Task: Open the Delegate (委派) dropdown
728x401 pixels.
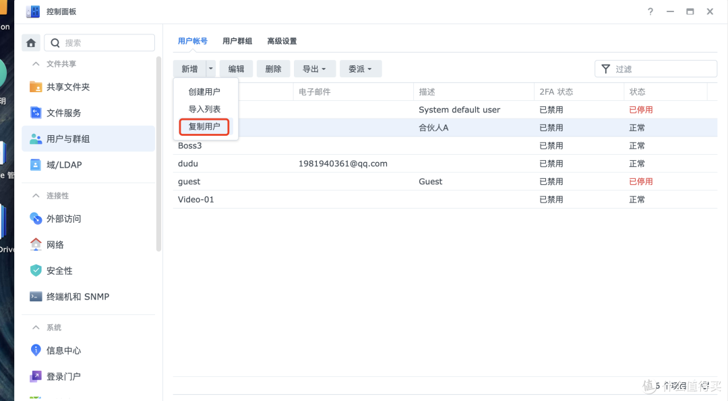Action: tap(360, 69)
